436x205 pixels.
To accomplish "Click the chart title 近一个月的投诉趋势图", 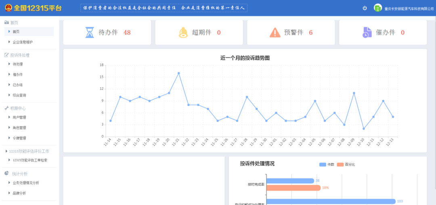I will [245, 58].
